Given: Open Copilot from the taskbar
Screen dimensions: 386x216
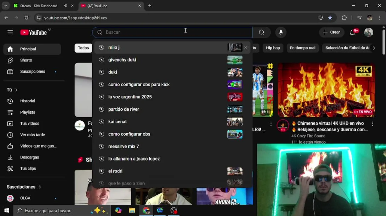Looking at the screenshot, I should (x=118, y=211).
